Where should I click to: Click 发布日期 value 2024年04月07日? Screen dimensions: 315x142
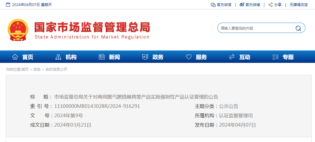pos(238,125)
